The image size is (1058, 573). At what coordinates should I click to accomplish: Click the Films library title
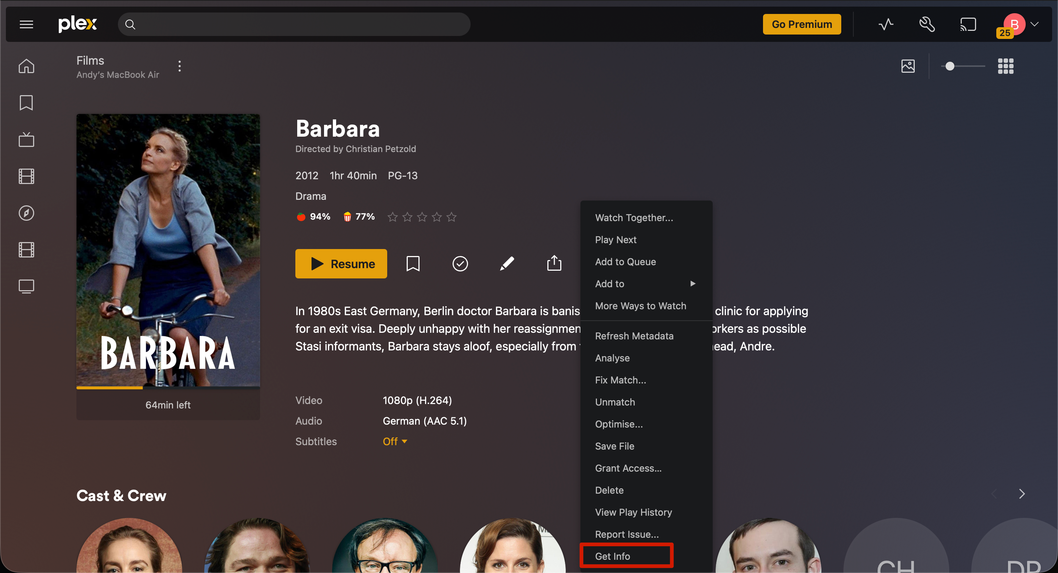click(90, 60)
